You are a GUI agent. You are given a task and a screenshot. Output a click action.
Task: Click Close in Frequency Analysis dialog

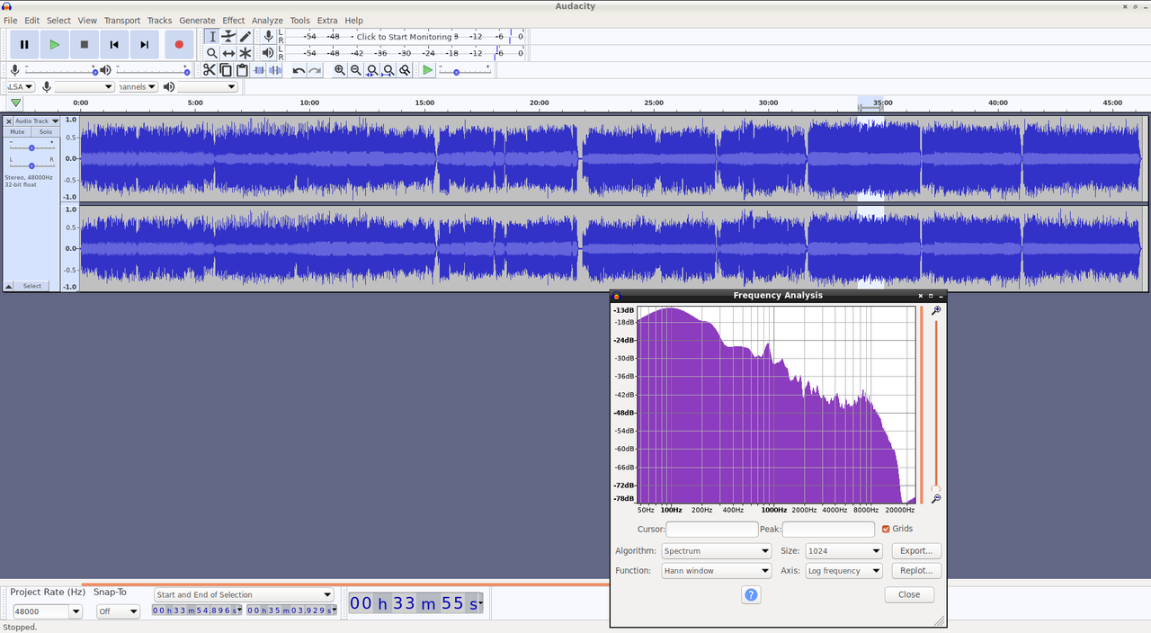(909, 594)
